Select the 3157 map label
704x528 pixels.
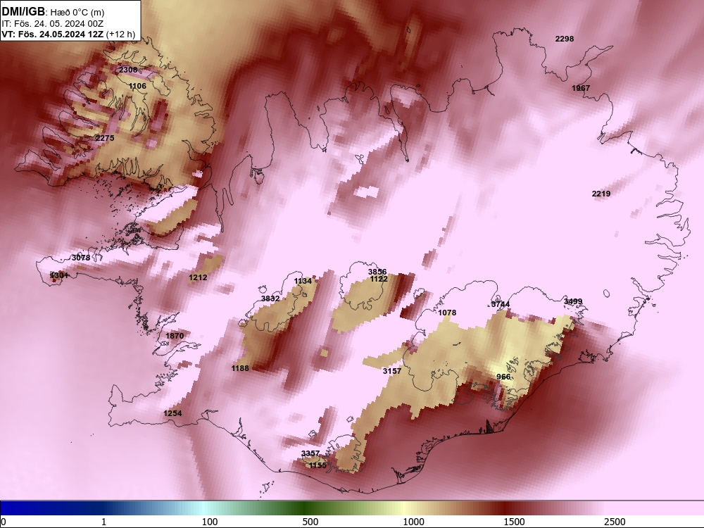(392, 371)
